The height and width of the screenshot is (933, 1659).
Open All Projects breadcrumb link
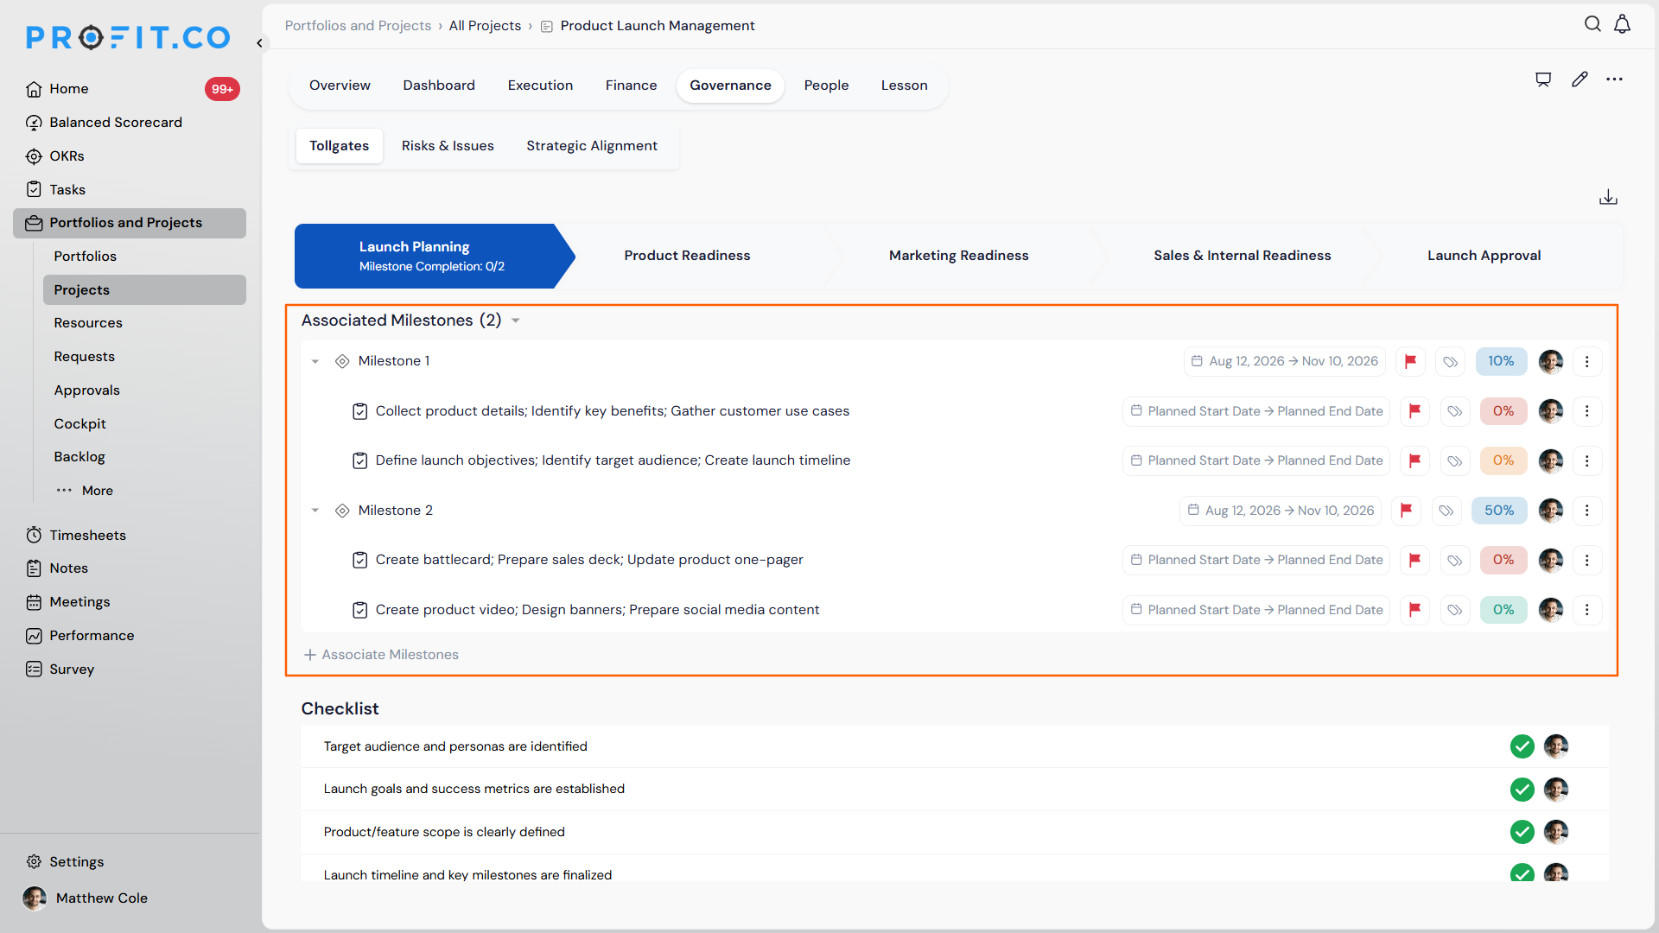pos(485,26)
